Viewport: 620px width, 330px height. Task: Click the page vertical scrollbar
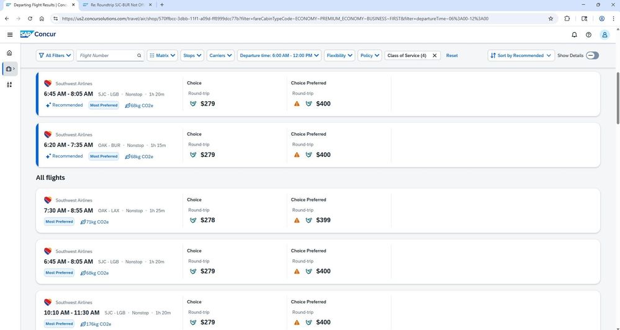click(618, 98)
